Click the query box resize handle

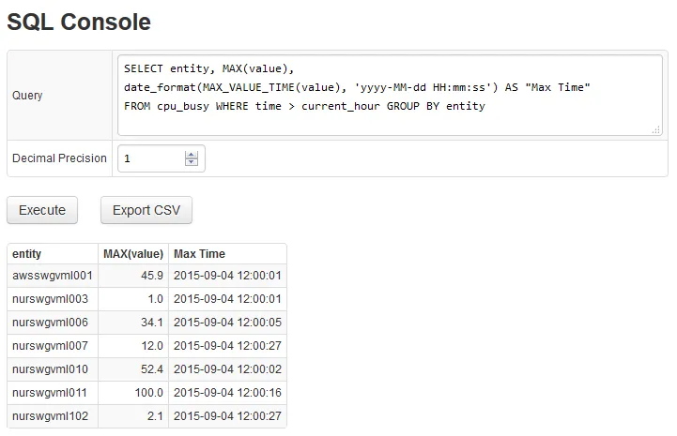tap(655, 130)
